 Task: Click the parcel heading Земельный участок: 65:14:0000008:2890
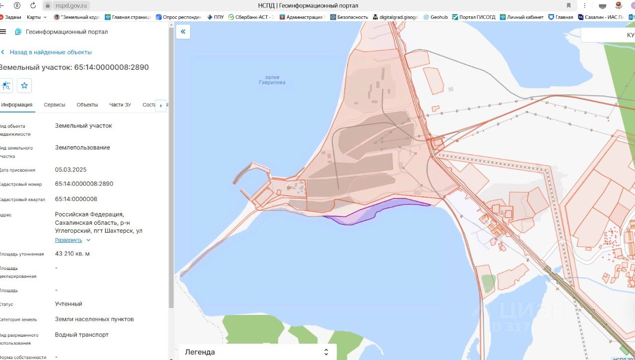point(73,67)
